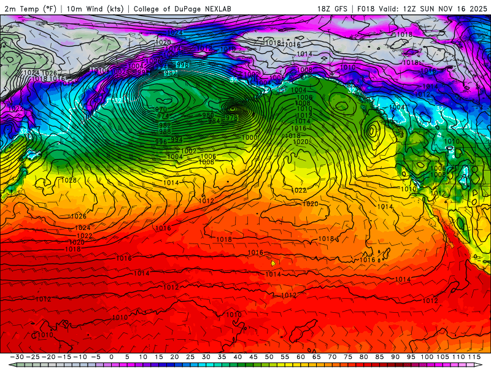Screen dimensions: 491x368
Task: Click the 115 legend value
Action: click(x=474, y=357)
